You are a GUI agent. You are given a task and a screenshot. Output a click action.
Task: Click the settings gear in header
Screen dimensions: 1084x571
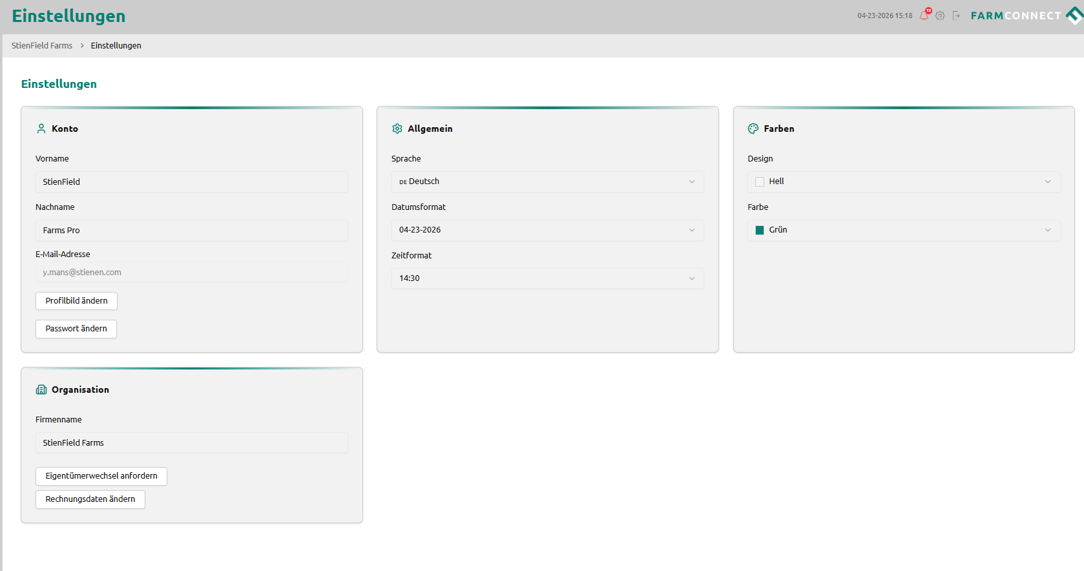tap(940, 16)
